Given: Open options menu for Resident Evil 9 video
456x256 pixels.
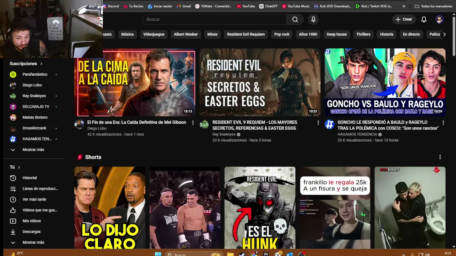Looking at the screenshot, I should 318,123.
